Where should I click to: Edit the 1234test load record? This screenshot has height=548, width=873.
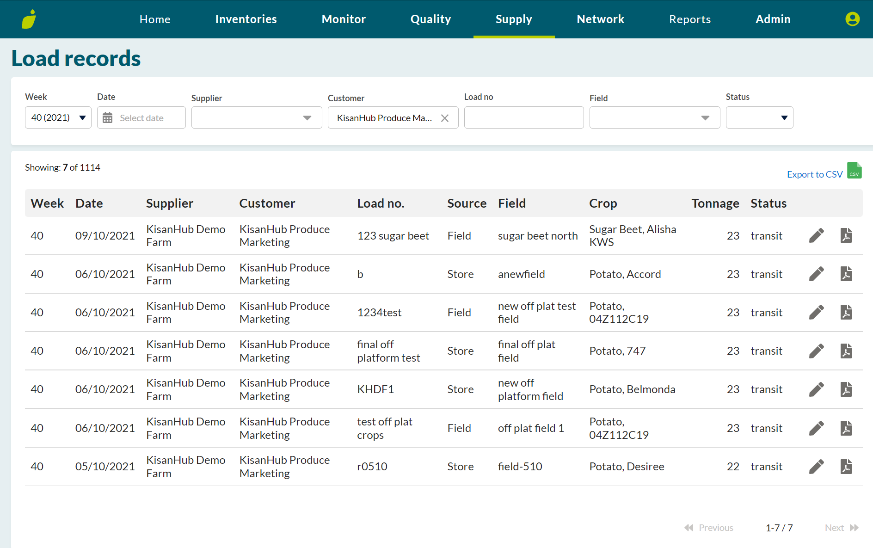[x=817, y=312]
